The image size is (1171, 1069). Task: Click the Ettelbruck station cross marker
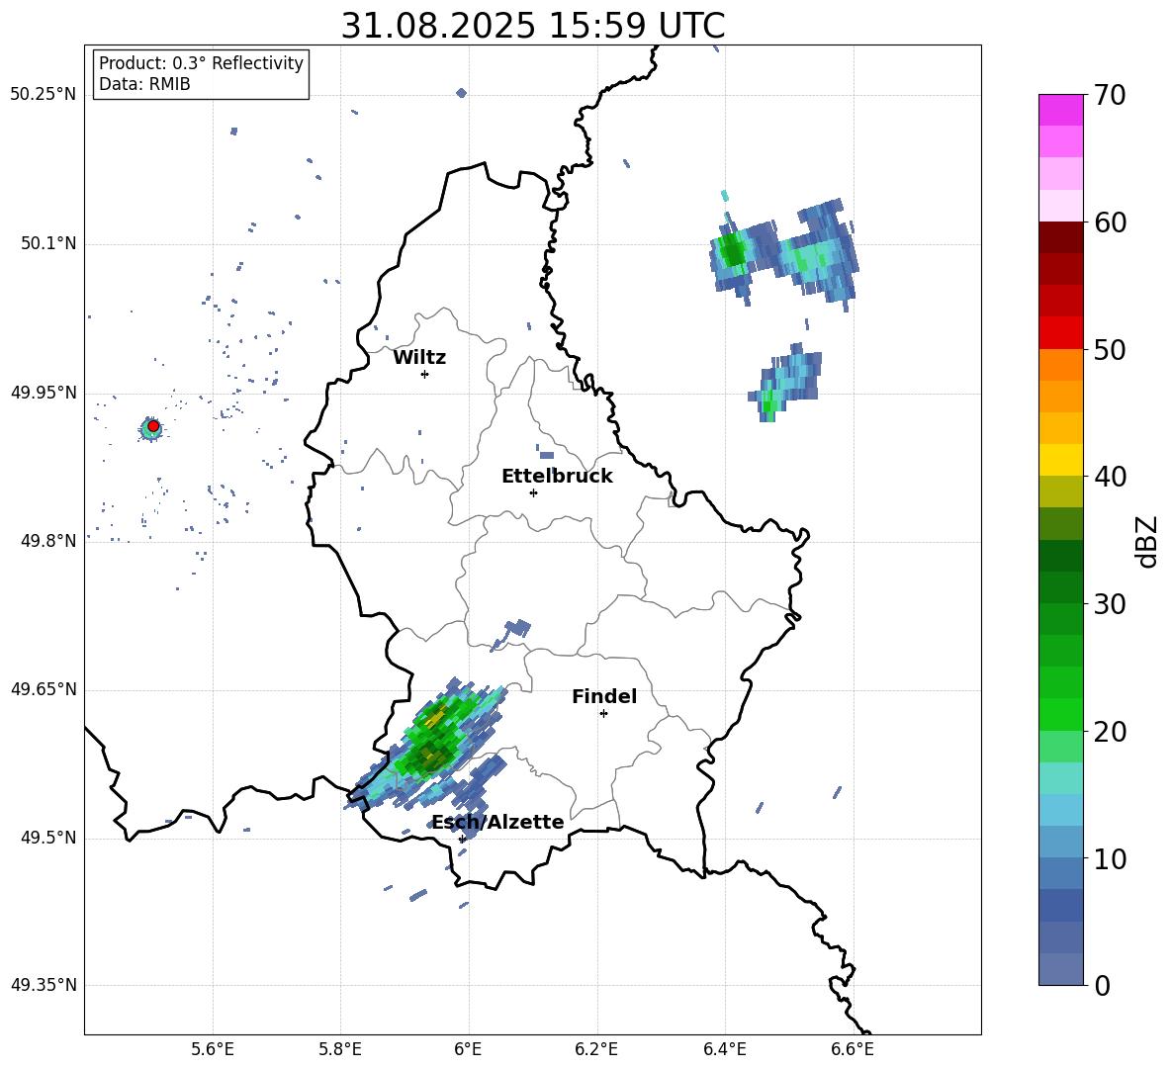[533, 492]
